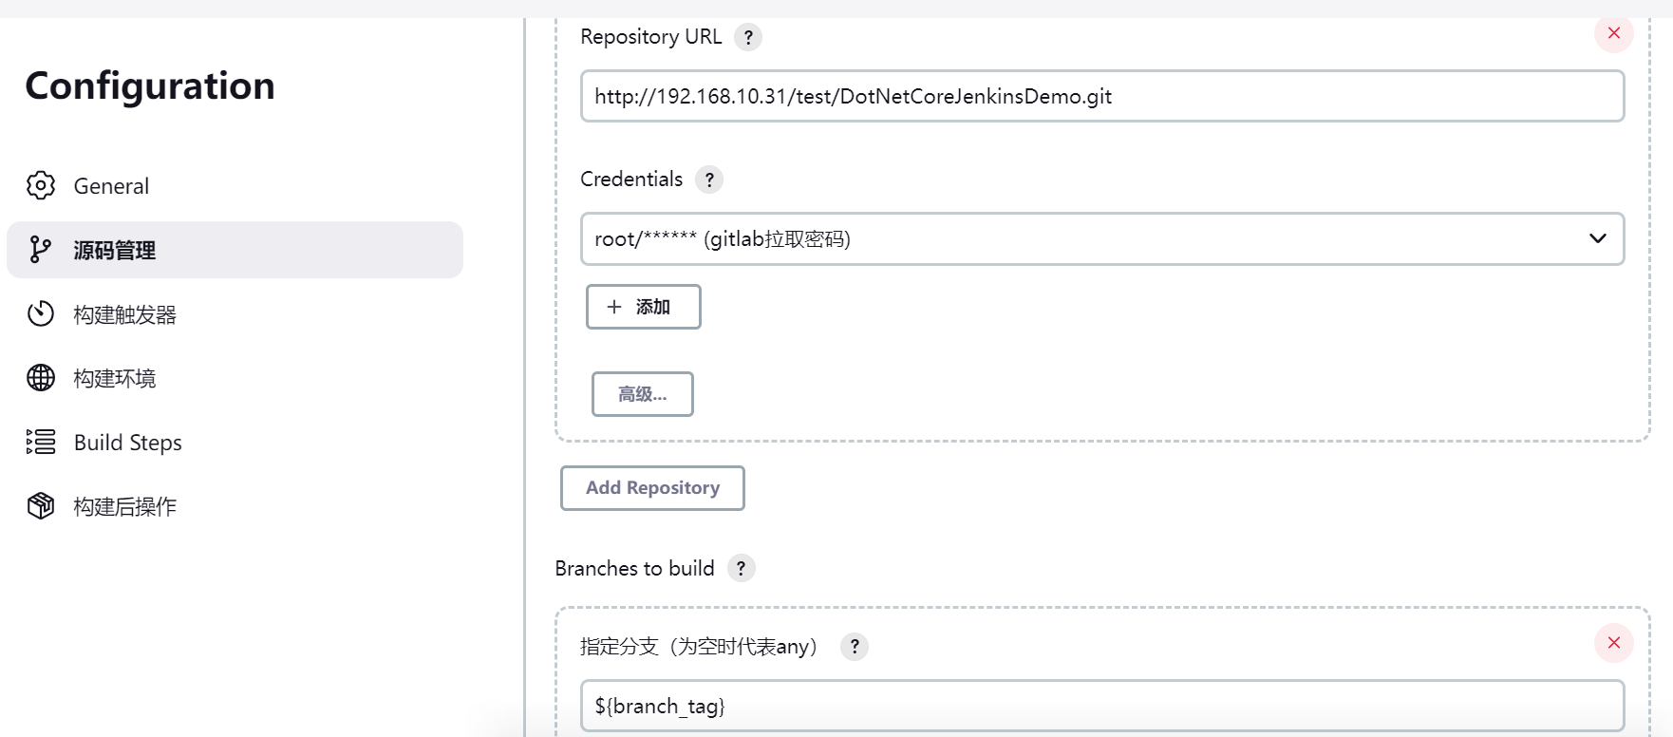This screenshot has width=1673, height=737.
Task: Go to the General section
Action: (x=111, y=186)
